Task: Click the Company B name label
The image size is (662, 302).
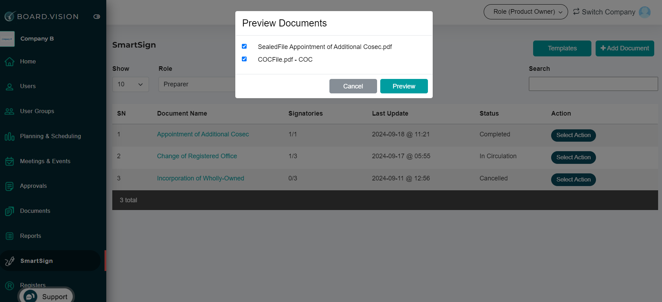Action: pyautogui.click(x=37, y=39)
